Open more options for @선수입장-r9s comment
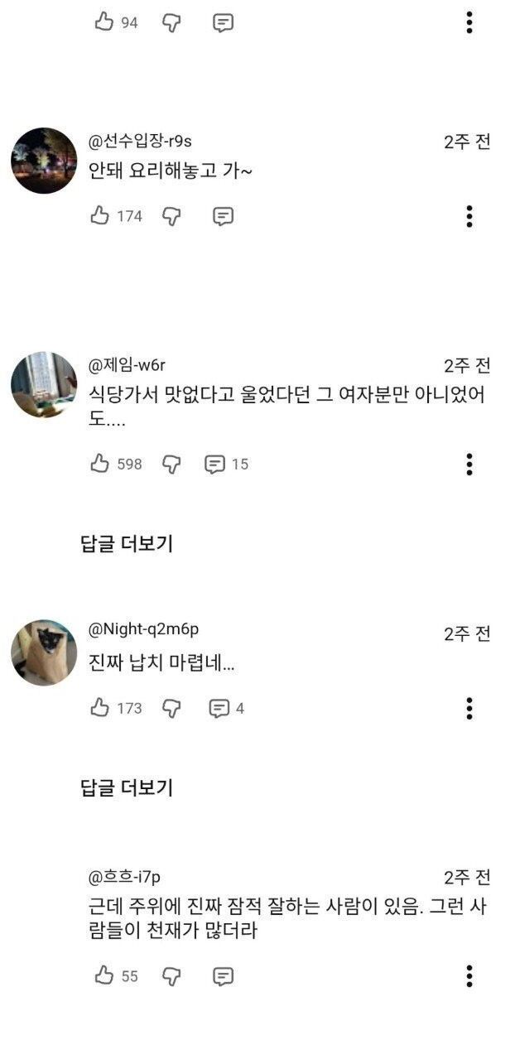The image size is (520, 1040). click(x=469, y=216)
